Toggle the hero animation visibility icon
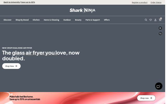Image resolution: width=167 pixels, height=104 pixels. tap(160, 34)
